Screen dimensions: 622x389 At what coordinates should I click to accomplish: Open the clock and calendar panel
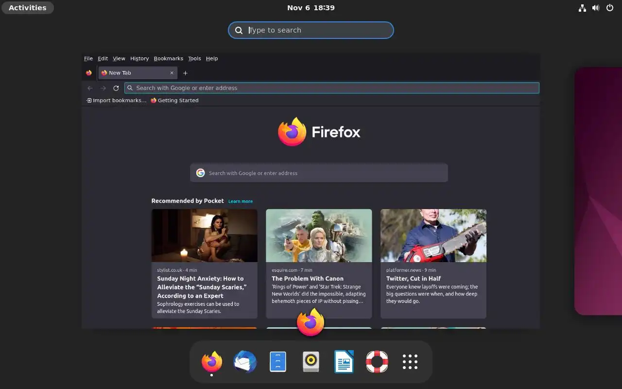tap(311, 8)
